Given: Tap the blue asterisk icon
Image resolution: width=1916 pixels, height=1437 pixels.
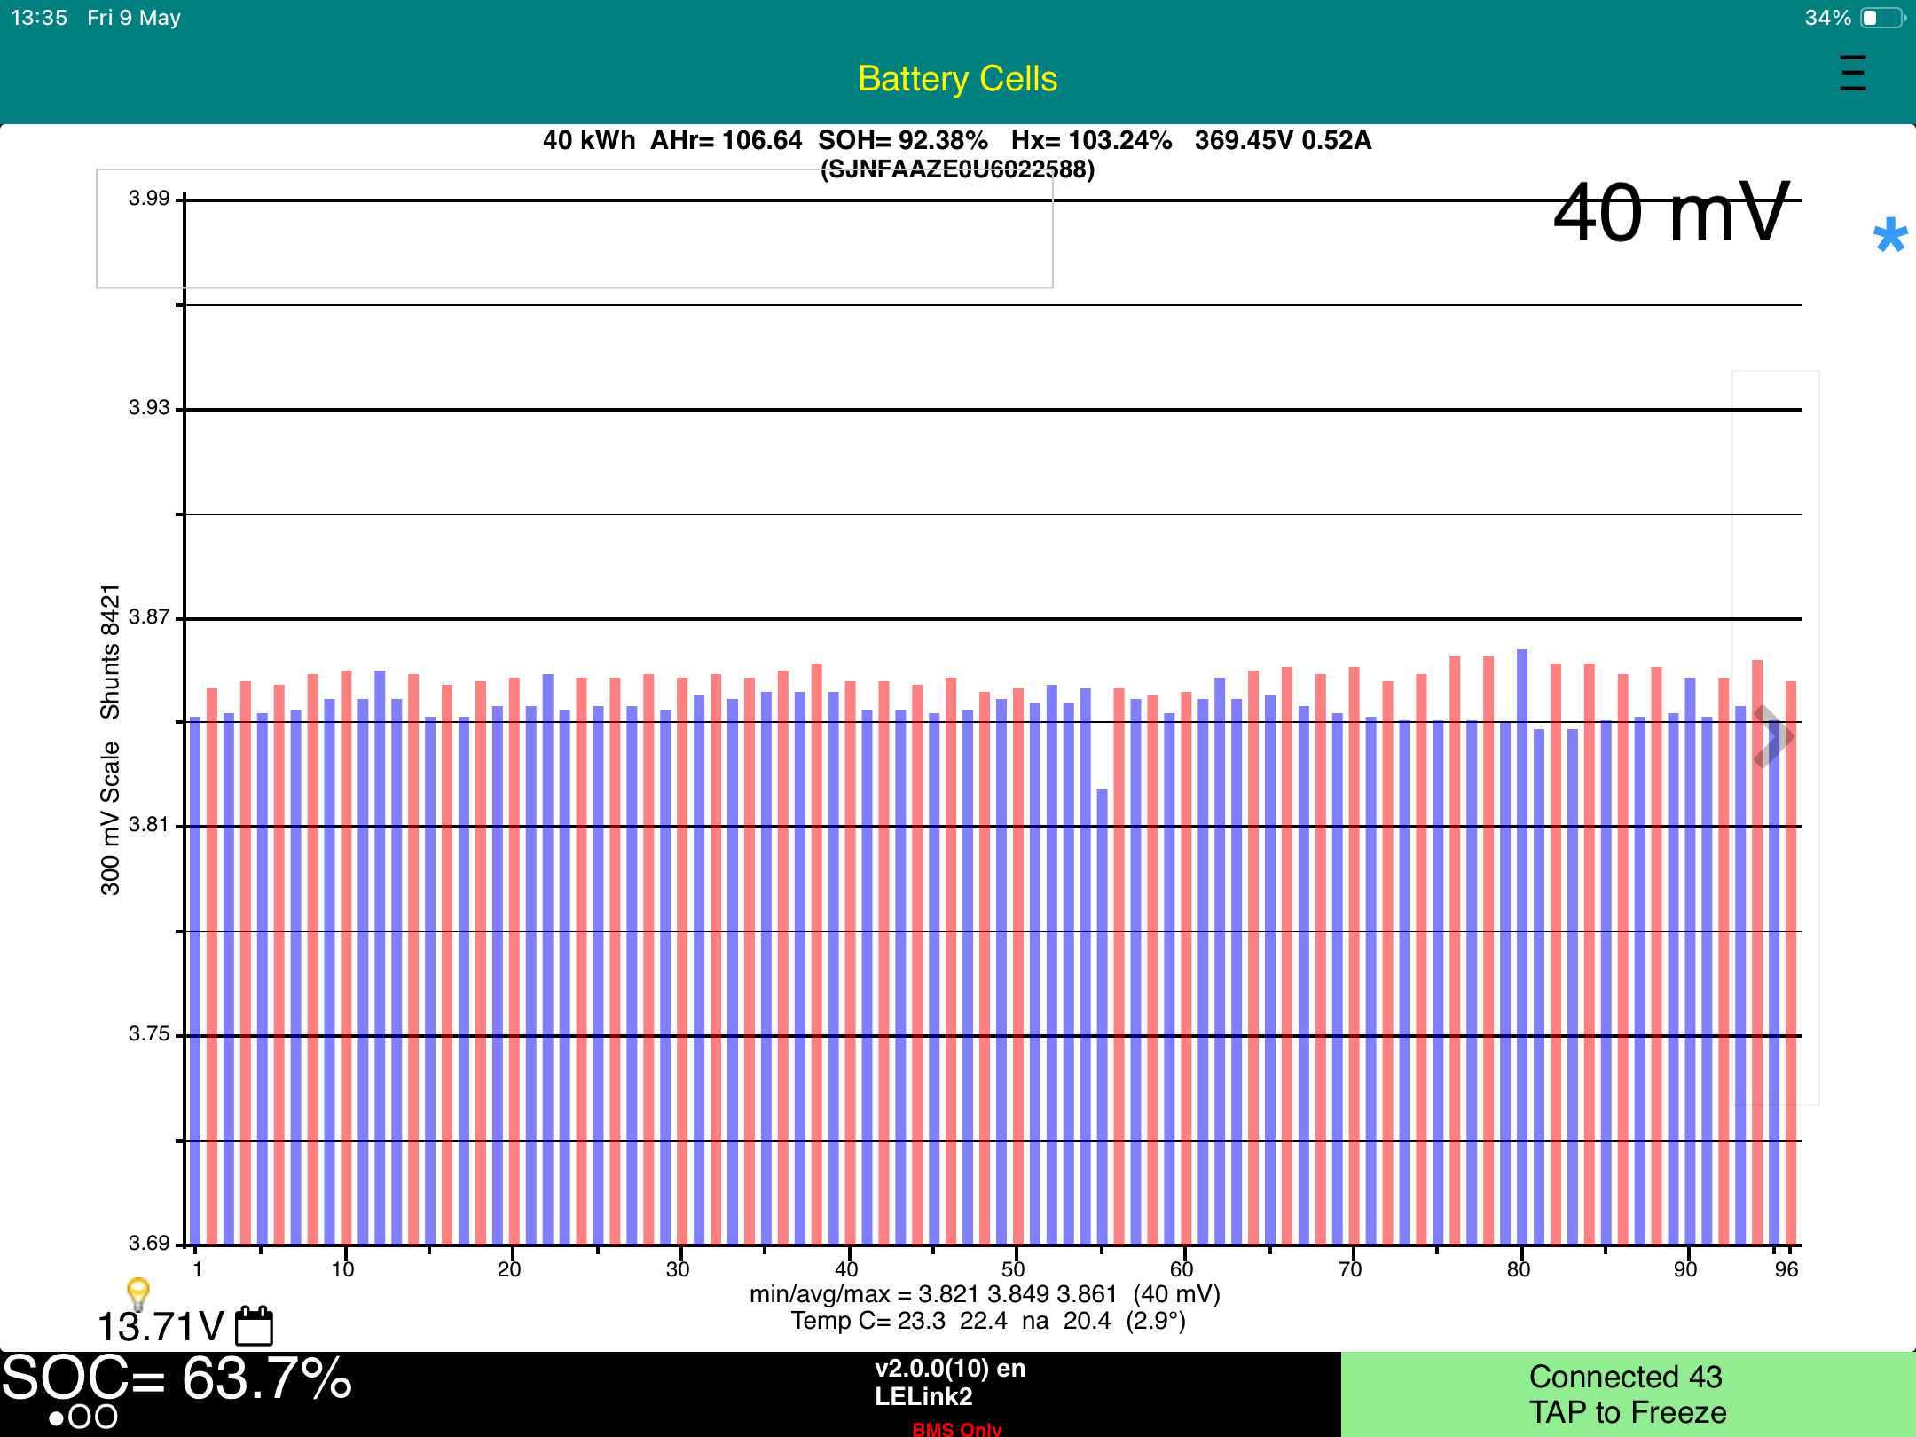Looking at the screenshot, I should pyautogui.click(x=1889, y=236).
